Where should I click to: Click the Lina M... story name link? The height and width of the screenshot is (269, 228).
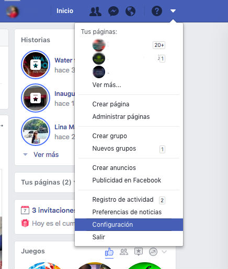[x=64, y=127]
